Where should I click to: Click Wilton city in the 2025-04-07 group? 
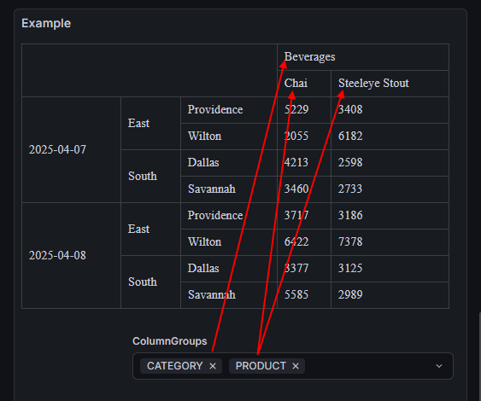(229, 137)
